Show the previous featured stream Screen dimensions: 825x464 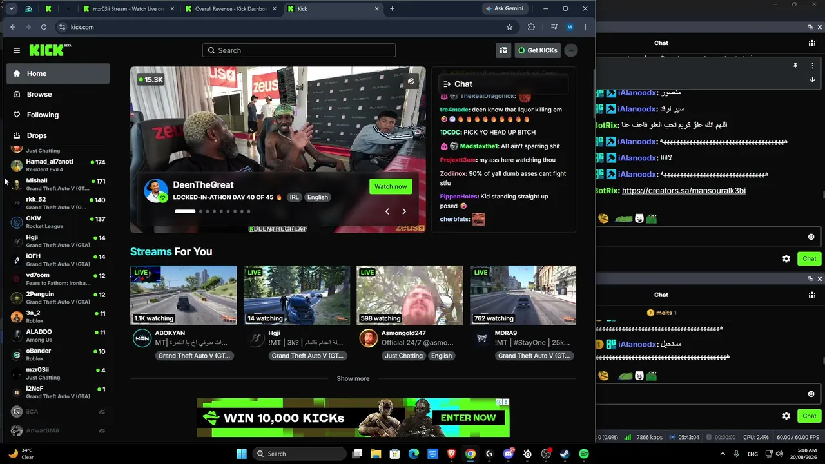[x=387, y=211]
